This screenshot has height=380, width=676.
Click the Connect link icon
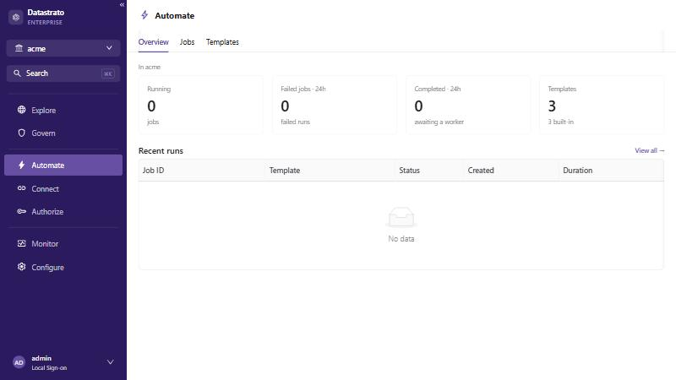pyautogui.click(x=22, y=188)
